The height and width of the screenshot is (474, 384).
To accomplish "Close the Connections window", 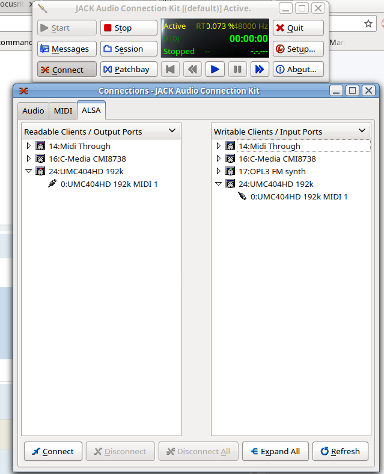I will tap(368, 90).
